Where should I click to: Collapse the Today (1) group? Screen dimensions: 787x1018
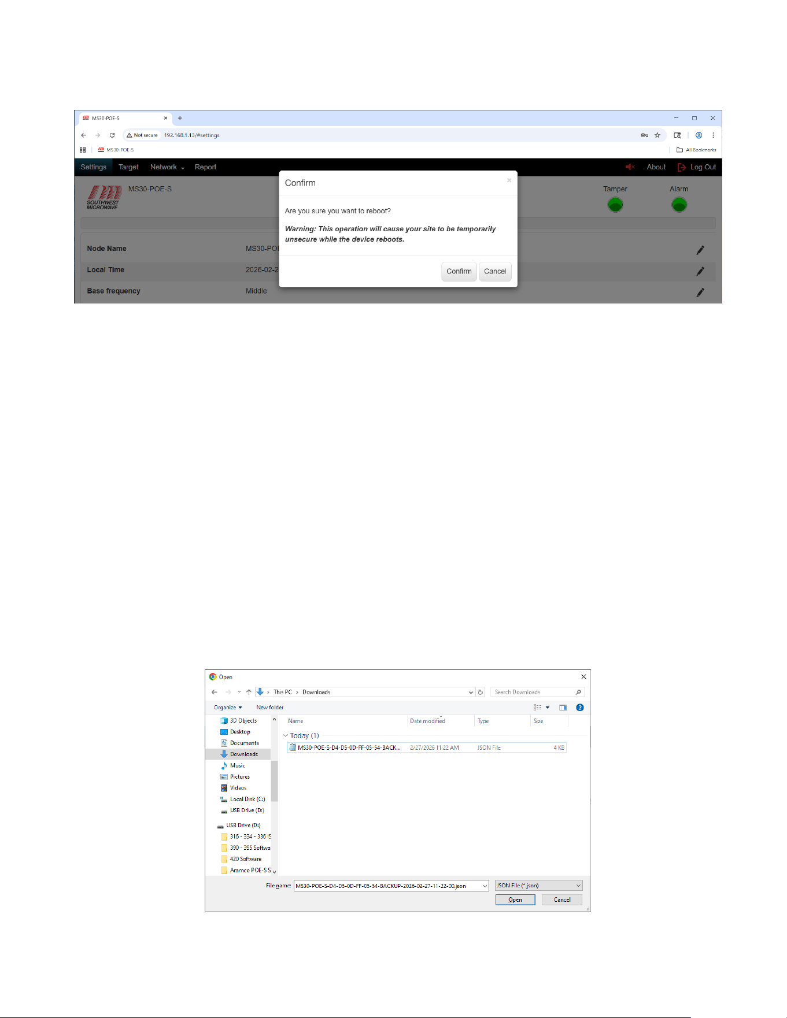pyautogui.click(x=285, y=736)
